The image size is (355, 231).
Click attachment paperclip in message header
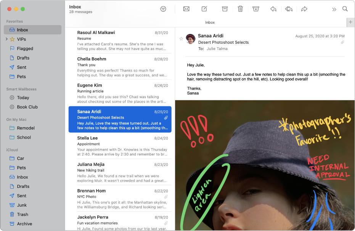point(342,42)
